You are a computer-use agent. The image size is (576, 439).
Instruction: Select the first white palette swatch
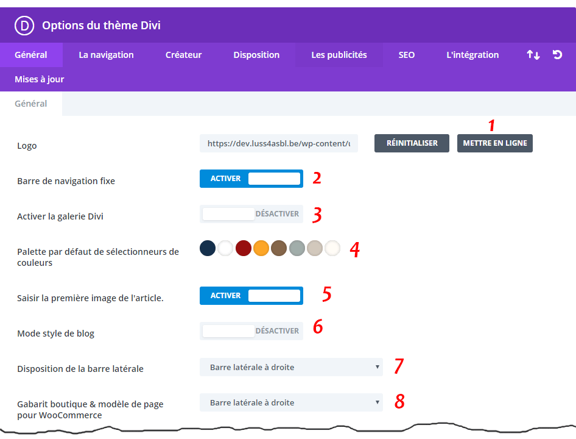pyautogui.click(x=225, y=248)
